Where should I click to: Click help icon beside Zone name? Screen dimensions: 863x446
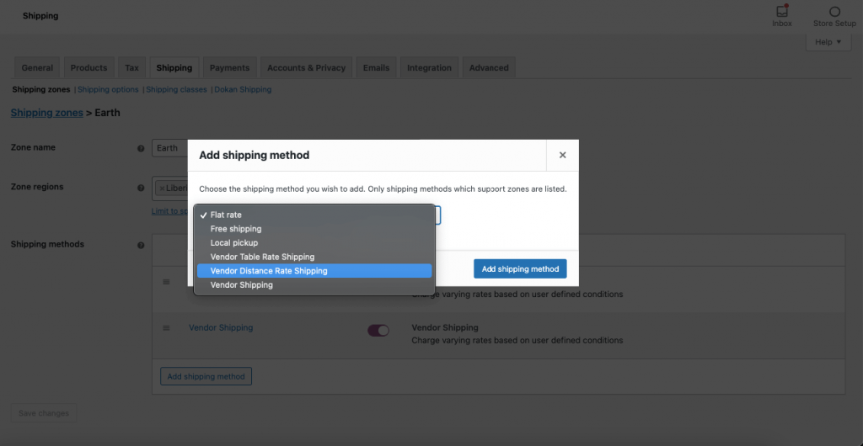point(141,148)
